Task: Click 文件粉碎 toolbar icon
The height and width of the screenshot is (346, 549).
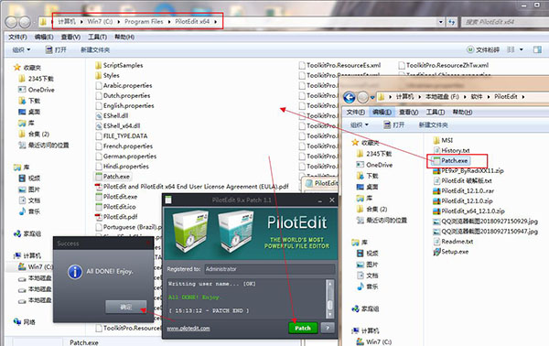Action: tap(483, 49)
